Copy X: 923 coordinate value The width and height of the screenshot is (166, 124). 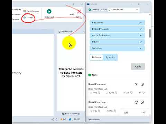115,111
